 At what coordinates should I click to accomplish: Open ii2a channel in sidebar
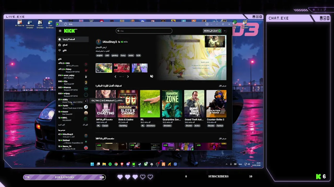tap(73, 83)
